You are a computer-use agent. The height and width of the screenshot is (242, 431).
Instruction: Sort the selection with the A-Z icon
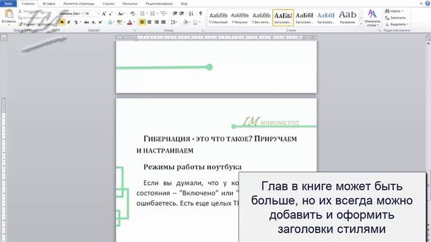pos(191,13)
